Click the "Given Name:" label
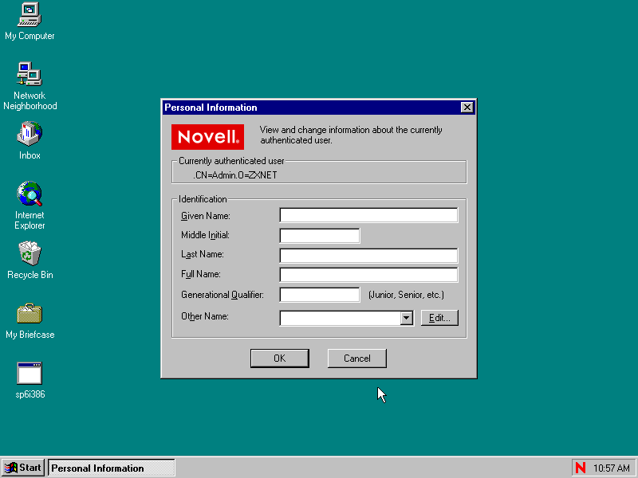Image resolution: width=638 pixels, height=478 pixels. point(206,216)
